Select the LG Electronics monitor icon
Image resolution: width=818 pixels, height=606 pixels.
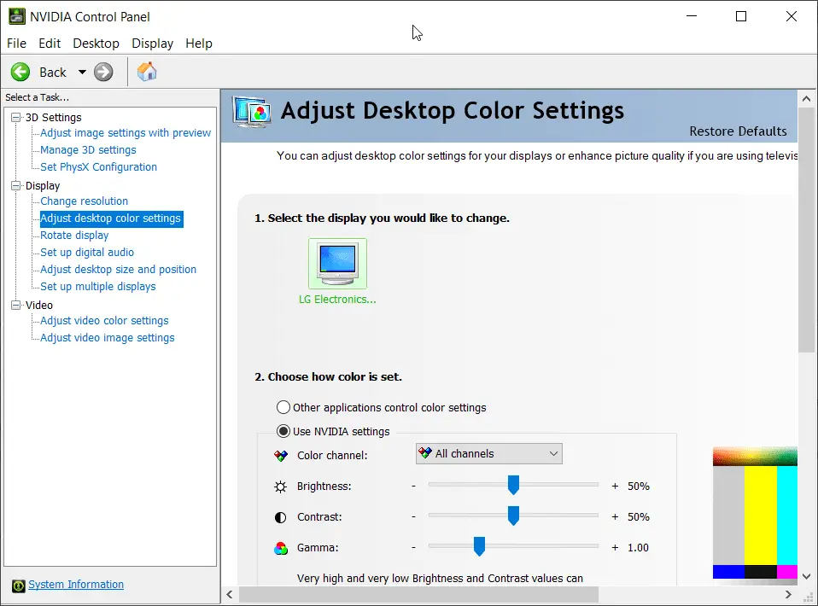[337, 264]
